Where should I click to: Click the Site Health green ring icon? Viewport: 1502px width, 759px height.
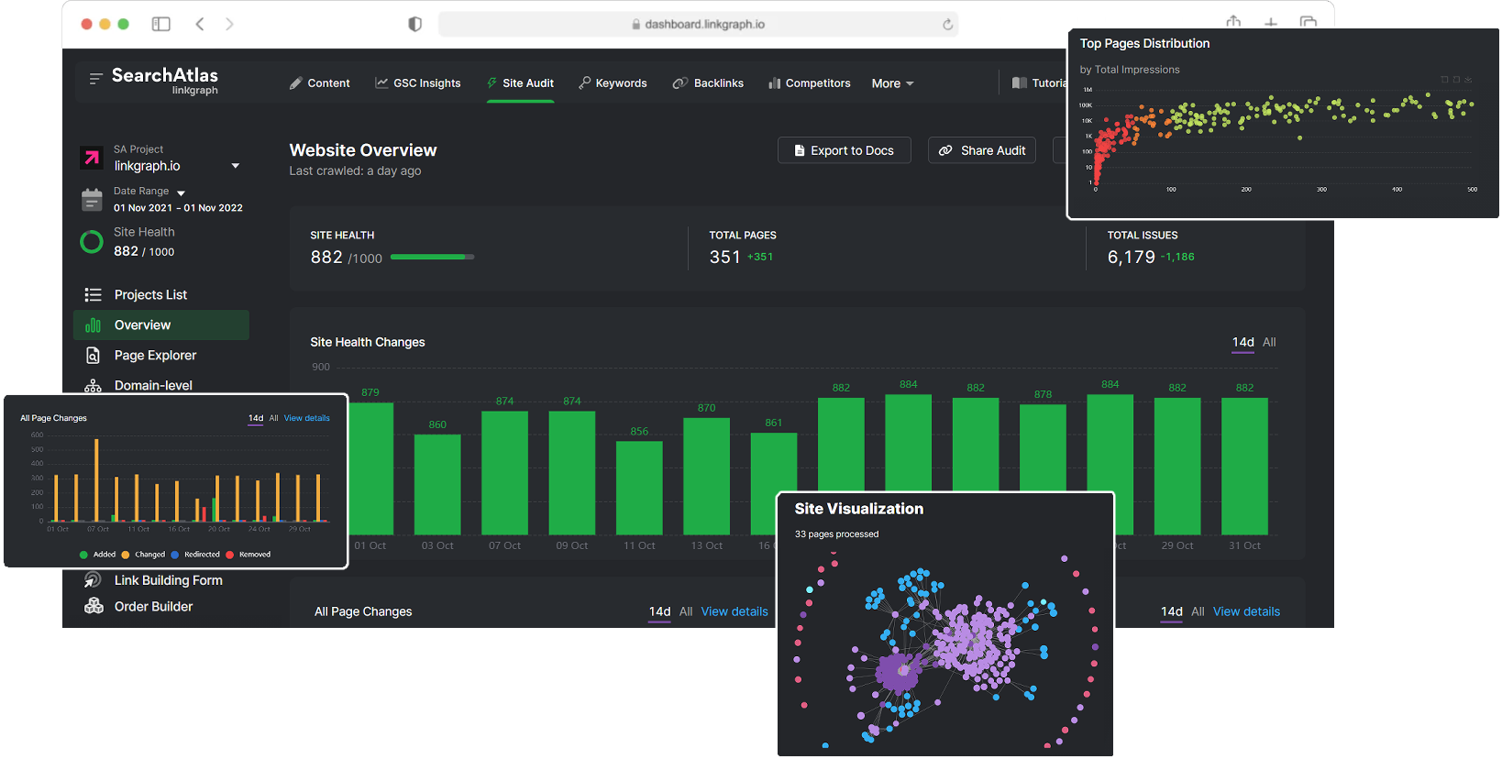point(92,242)
